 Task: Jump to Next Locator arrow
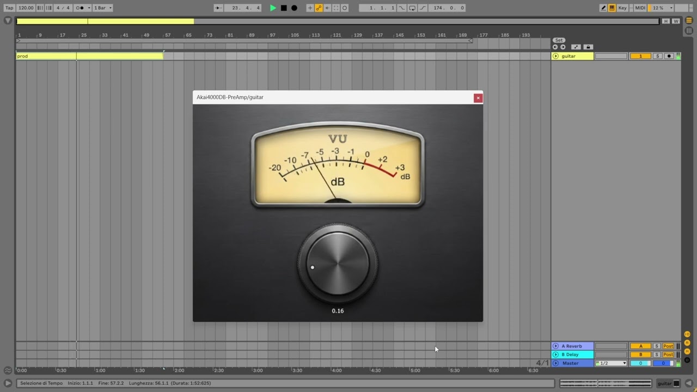(563, 47)
